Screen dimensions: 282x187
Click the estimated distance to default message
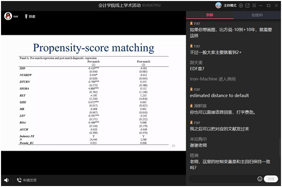(219, 96)
